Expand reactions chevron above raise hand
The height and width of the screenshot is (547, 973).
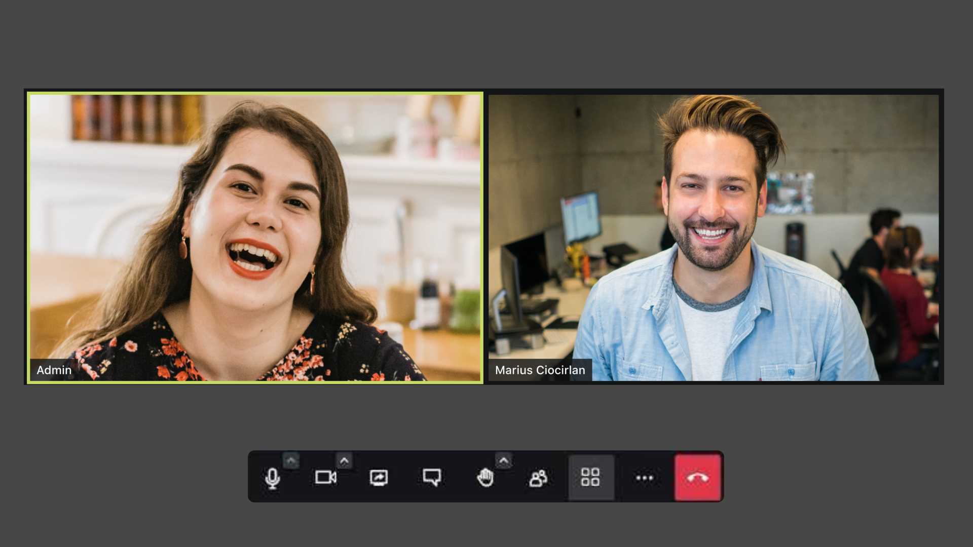[504, 461]
